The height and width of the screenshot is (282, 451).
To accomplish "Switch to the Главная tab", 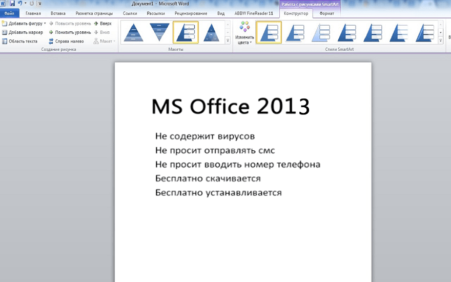I will [x=33, y=13].
